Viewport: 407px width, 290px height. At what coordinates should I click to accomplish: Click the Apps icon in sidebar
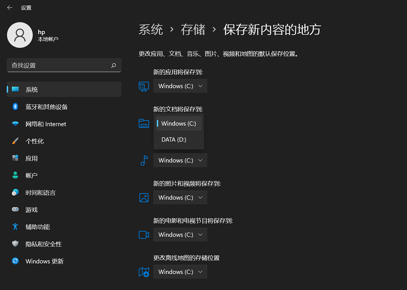coord(15,158)
